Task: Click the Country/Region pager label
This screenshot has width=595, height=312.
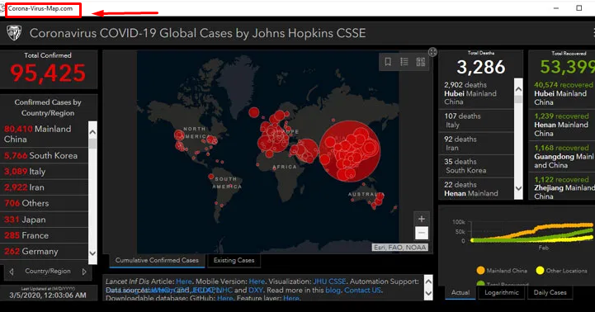Action: (48, 271)
